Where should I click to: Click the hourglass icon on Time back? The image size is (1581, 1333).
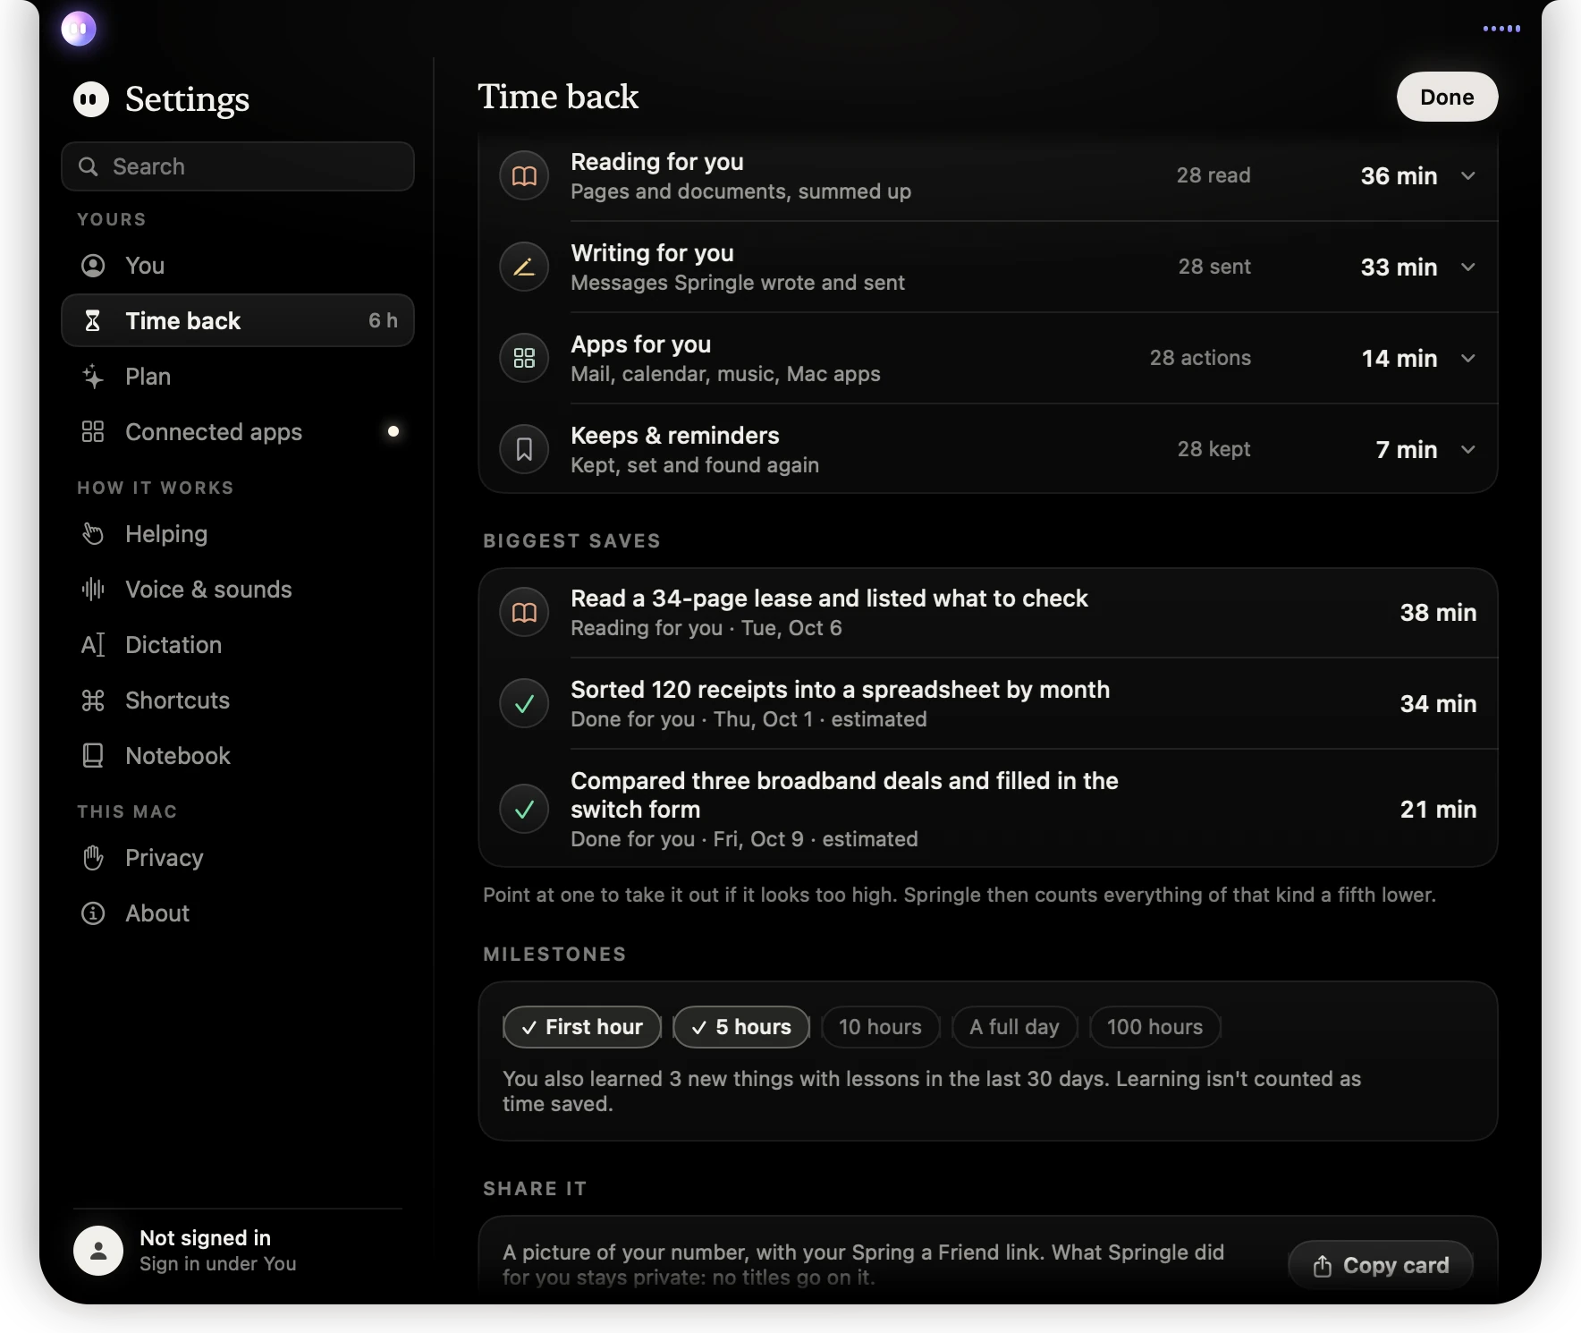pyautogui.click(x=92, y=320)
